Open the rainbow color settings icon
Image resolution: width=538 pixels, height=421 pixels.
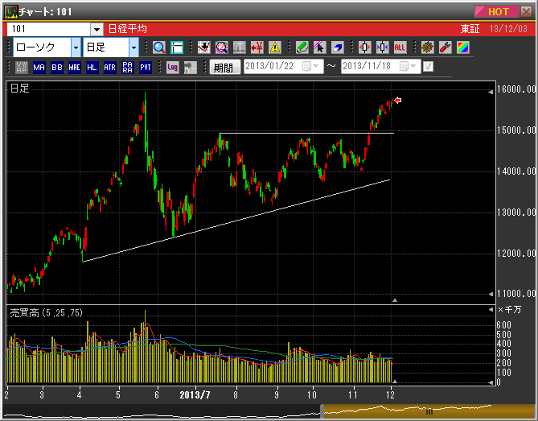[x=463, y=47]
